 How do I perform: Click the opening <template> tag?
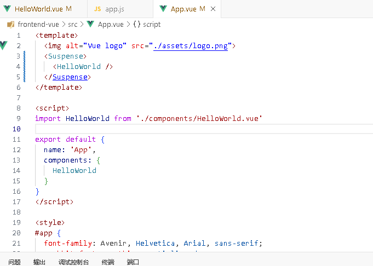56,36
